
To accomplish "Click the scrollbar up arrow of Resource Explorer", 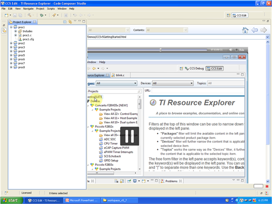I will tap(268, 42).
